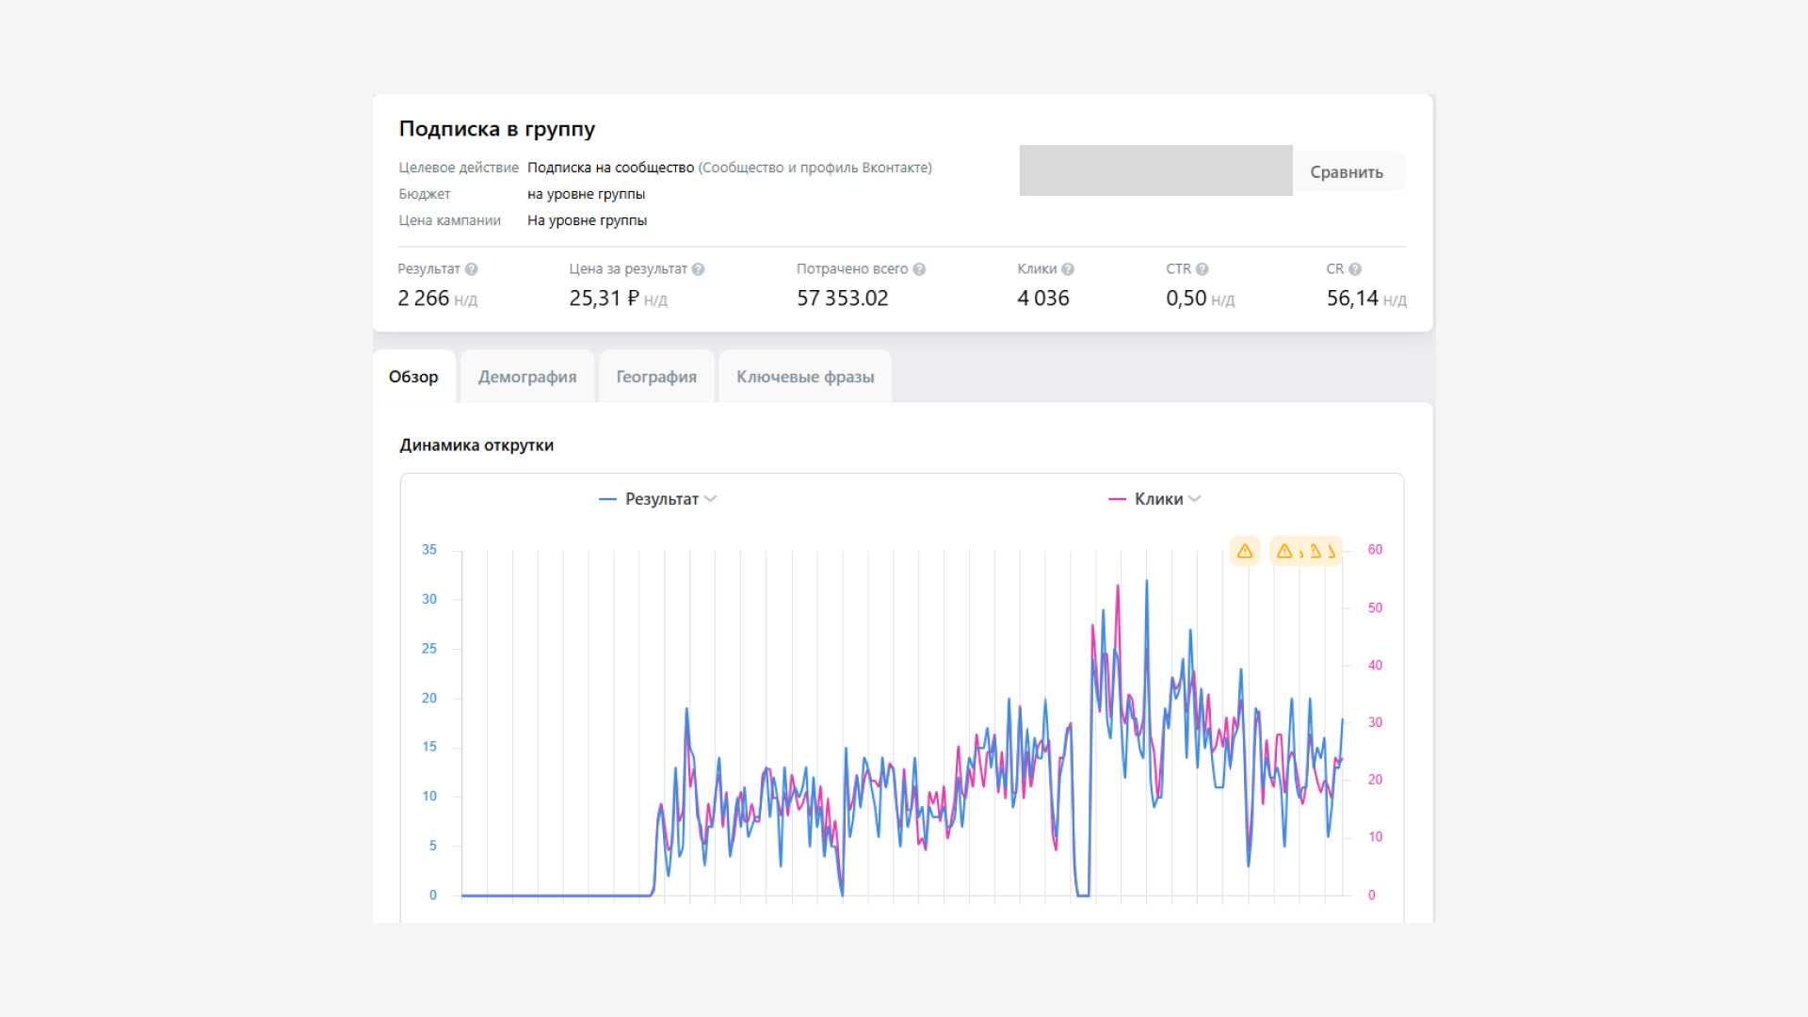Click the single warning triangle on chart
Image resolution: width=1808 pixels, height=1017 pixels.
[x=1245, y=551]
